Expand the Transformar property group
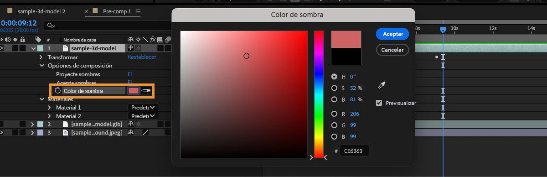Viewport: 547px width, 177px height. click(x=41, y=57)
